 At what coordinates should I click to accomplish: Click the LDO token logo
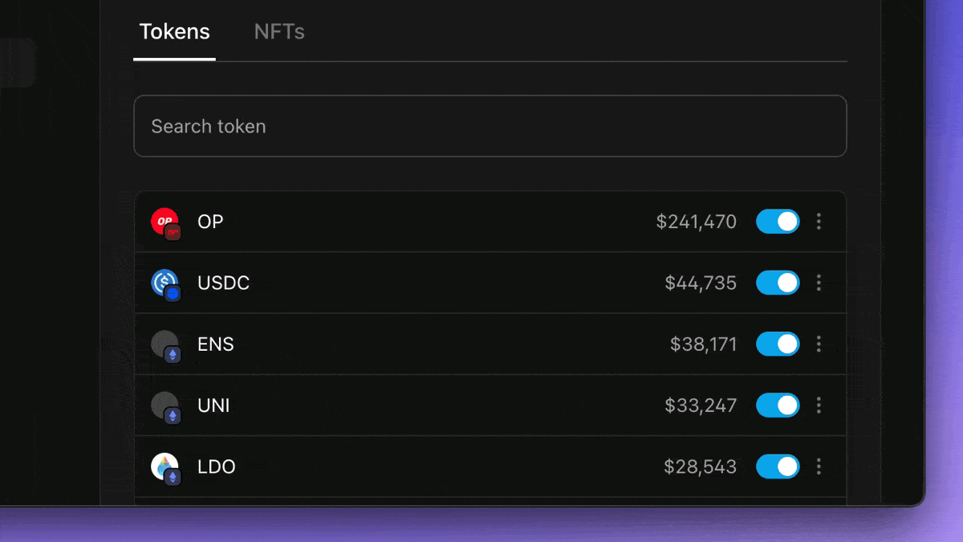[x=165, y=467]
